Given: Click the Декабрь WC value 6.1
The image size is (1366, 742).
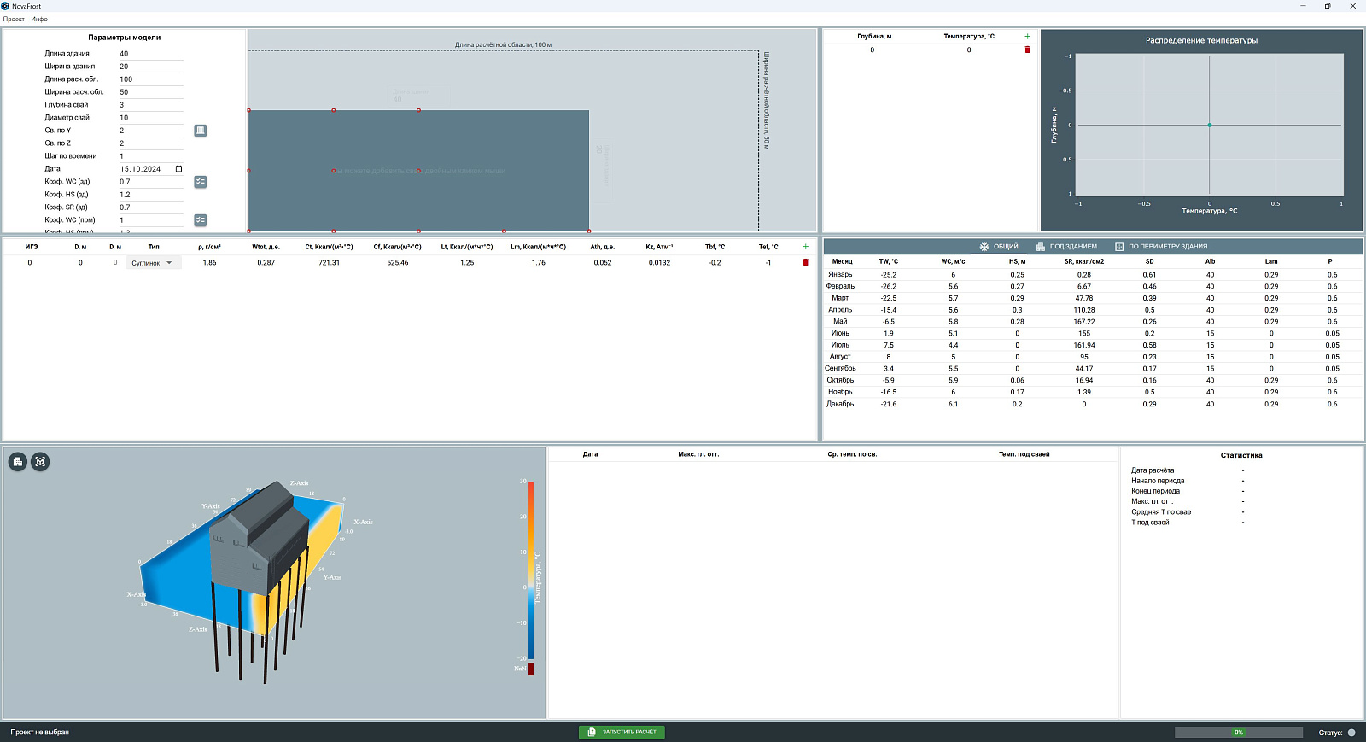Looking at the screenshot, I should click(953, 404).
